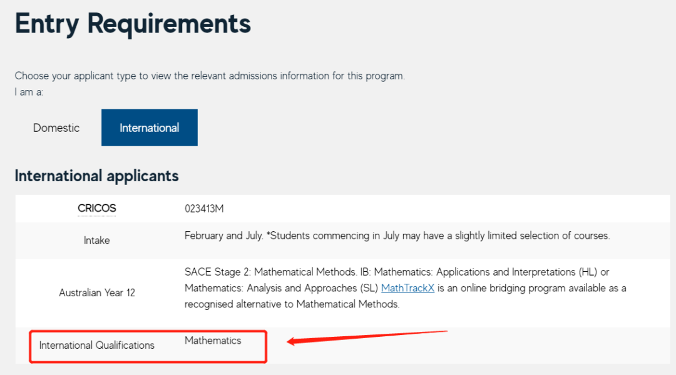Click the '*Students commencing in July' note

click(438, 236)
